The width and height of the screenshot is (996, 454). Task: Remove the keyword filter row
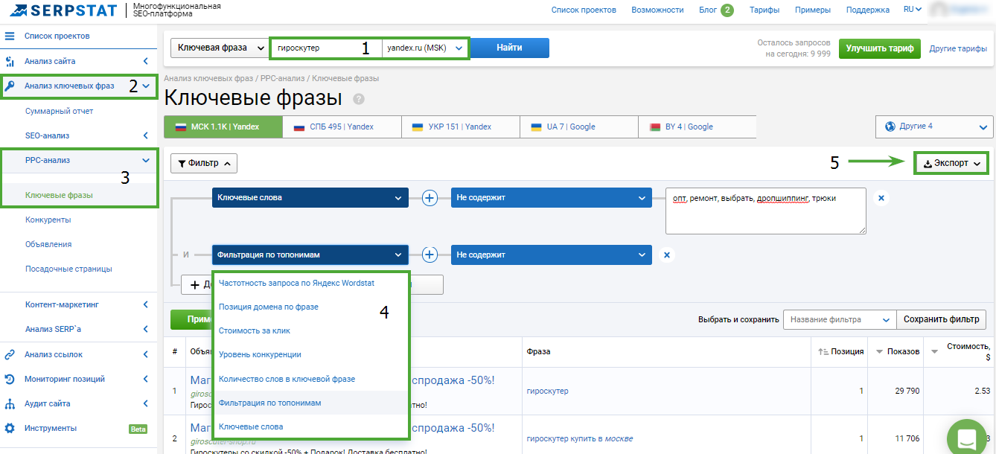click(x=881, y=199)
